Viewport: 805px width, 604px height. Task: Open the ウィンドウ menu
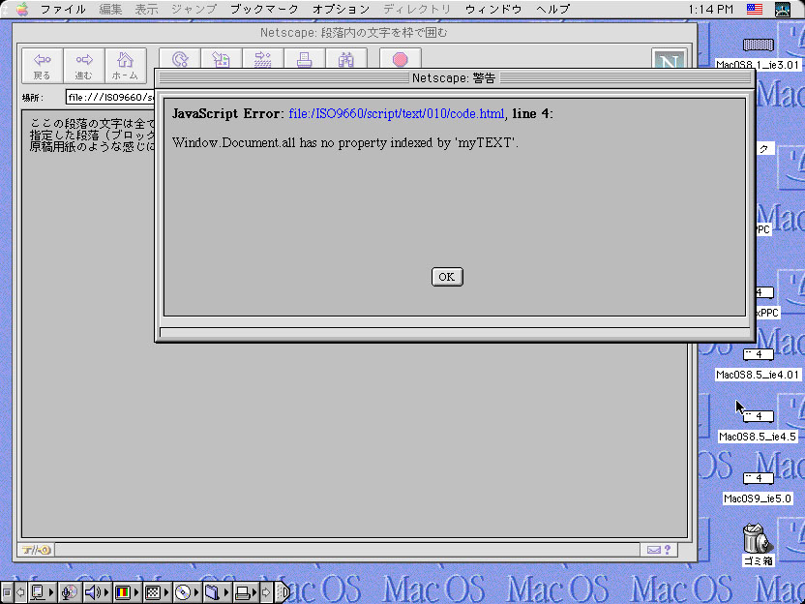[493, 10]
